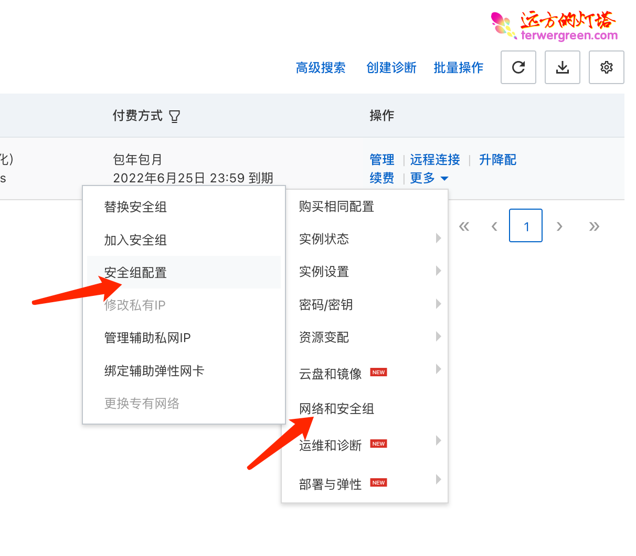Open 高级搜索 link
The image size is (636, 556).
coord(321,68)
